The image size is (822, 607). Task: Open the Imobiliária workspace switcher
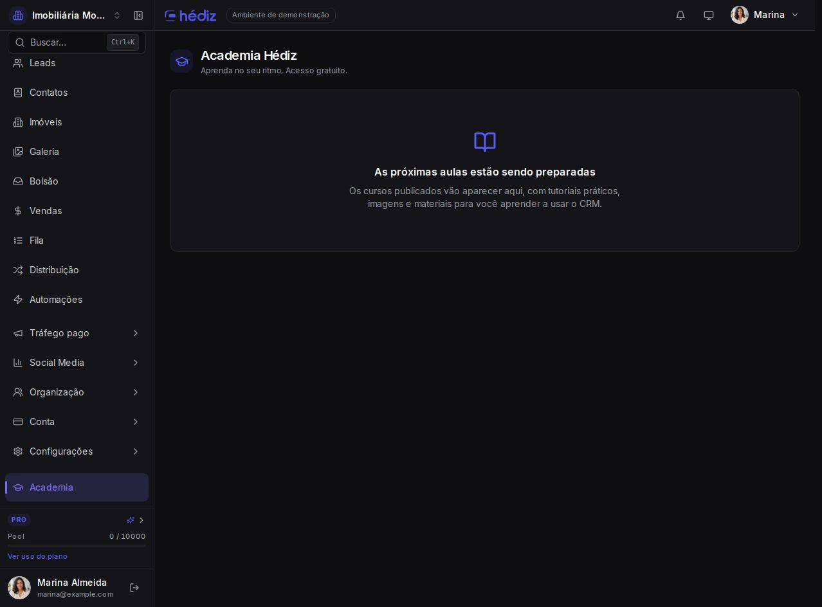point(66,15)
